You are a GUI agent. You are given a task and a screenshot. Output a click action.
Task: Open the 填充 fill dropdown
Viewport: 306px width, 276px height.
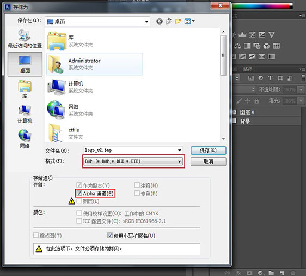(x=301, y=101)
